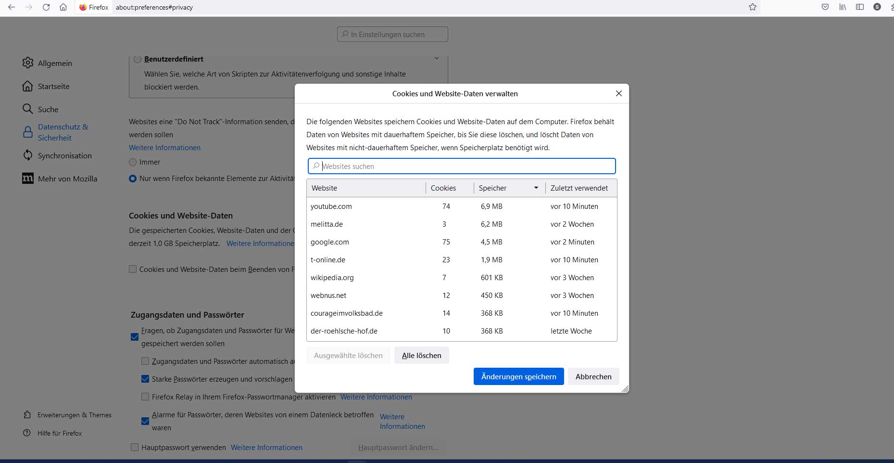Click the Hilfe für Firefox question icon
This screenshot has width=894, height=463.
point(27,433)
